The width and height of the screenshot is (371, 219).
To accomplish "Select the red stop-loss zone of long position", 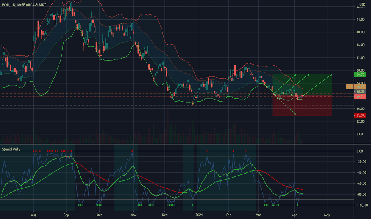I will (x=302, y=106).
